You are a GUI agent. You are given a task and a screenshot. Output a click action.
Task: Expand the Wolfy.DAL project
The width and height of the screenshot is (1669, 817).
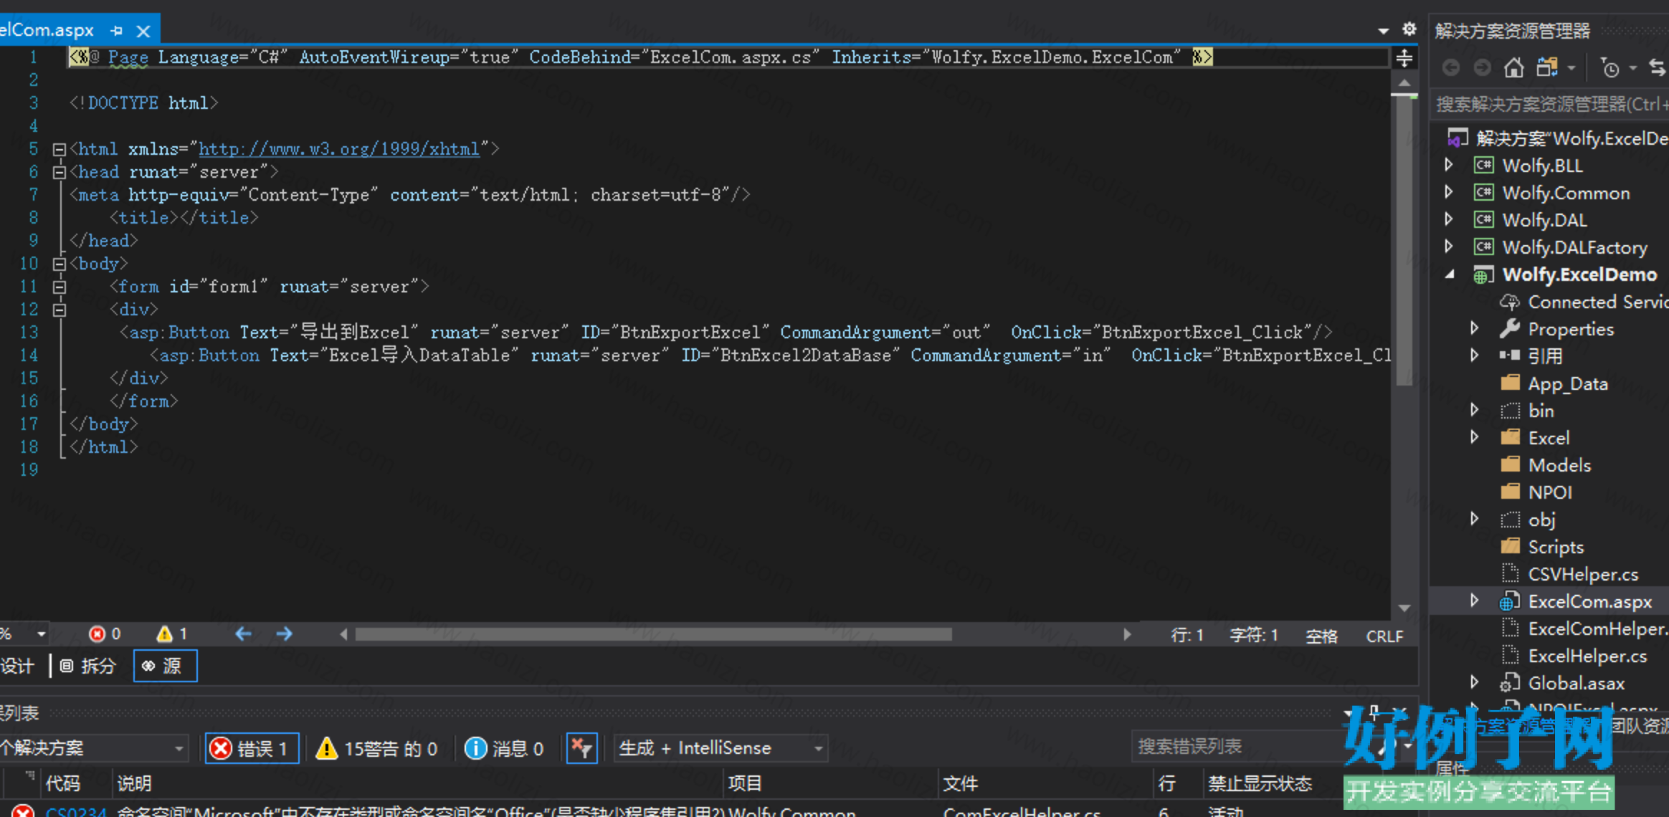tap(1449, 219)
